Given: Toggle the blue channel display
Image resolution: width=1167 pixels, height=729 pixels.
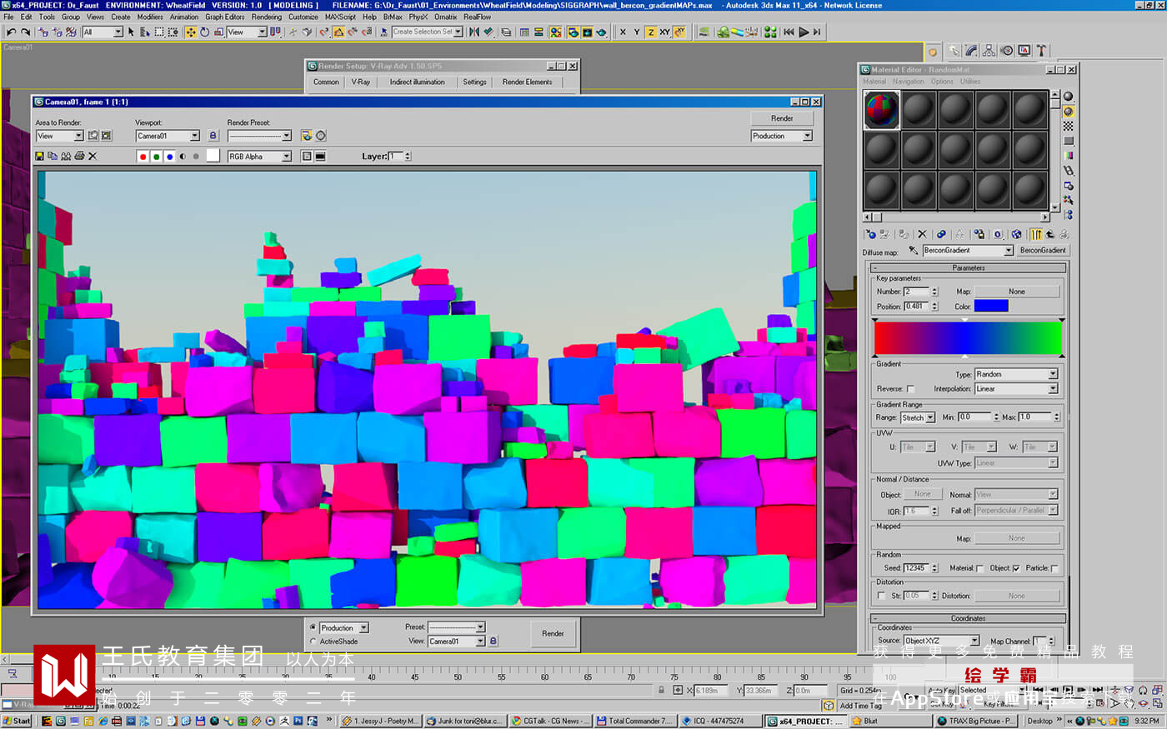Looking at the screenshot, I should 169,157.
